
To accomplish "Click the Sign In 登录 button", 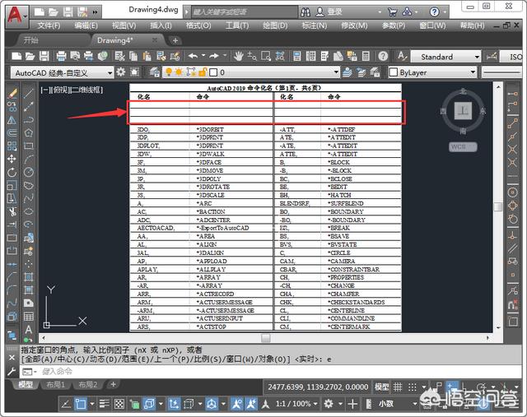I will (x=329, y=12).
